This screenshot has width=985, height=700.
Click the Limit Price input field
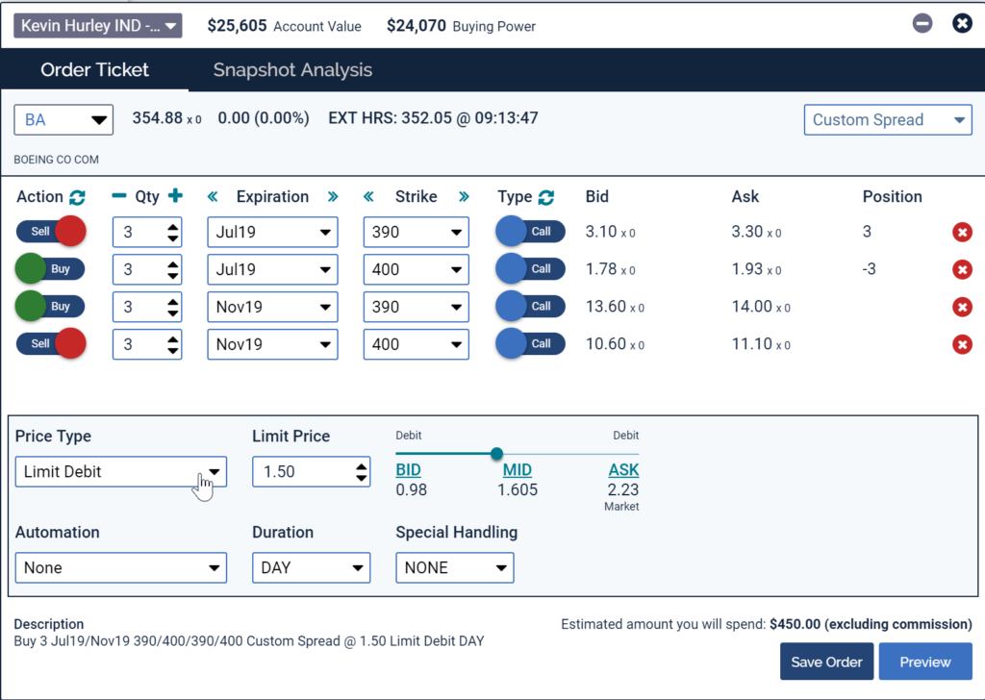302,472
